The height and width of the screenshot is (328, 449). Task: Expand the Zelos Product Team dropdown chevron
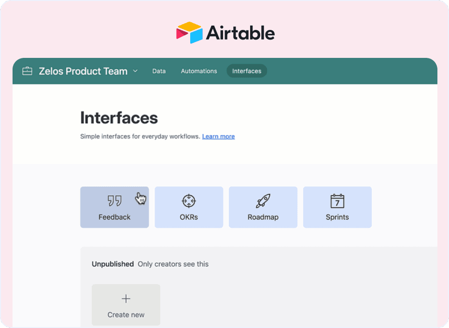tap(135, 71)
